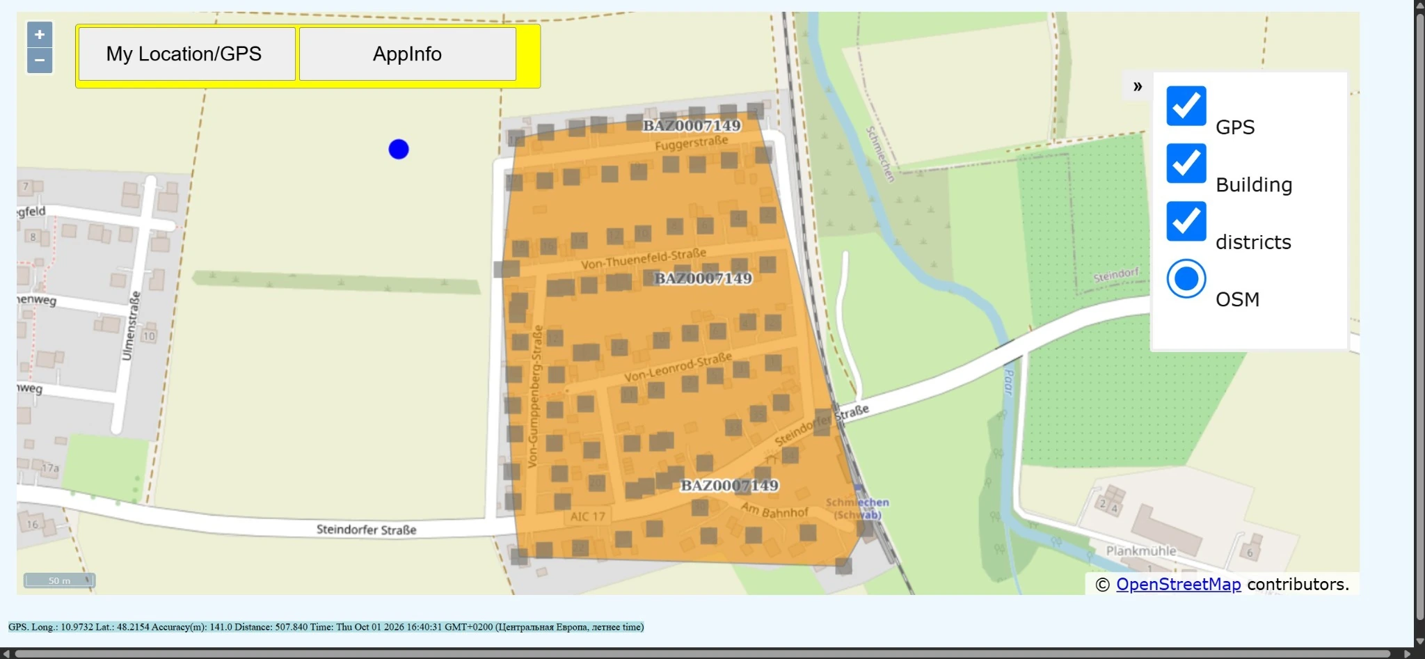
Task: Click the Steindorfer Straße label at bottom
Action: point(367,530)
